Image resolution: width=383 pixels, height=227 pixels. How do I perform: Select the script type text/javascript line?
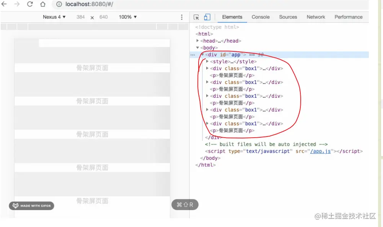284,151
